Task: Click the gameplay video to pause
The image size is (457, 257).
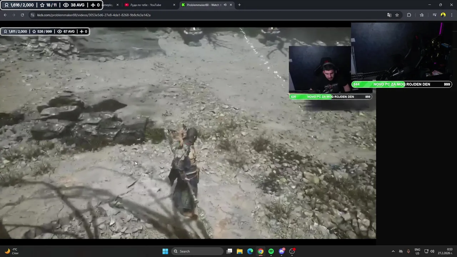Action: click(188, 133)
